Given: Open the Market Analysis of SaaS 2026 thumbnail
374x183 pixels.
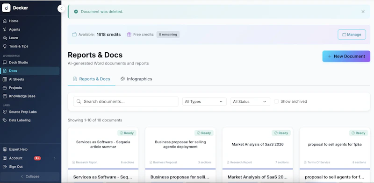Looking at the screenshot, I should click(258, 148).
